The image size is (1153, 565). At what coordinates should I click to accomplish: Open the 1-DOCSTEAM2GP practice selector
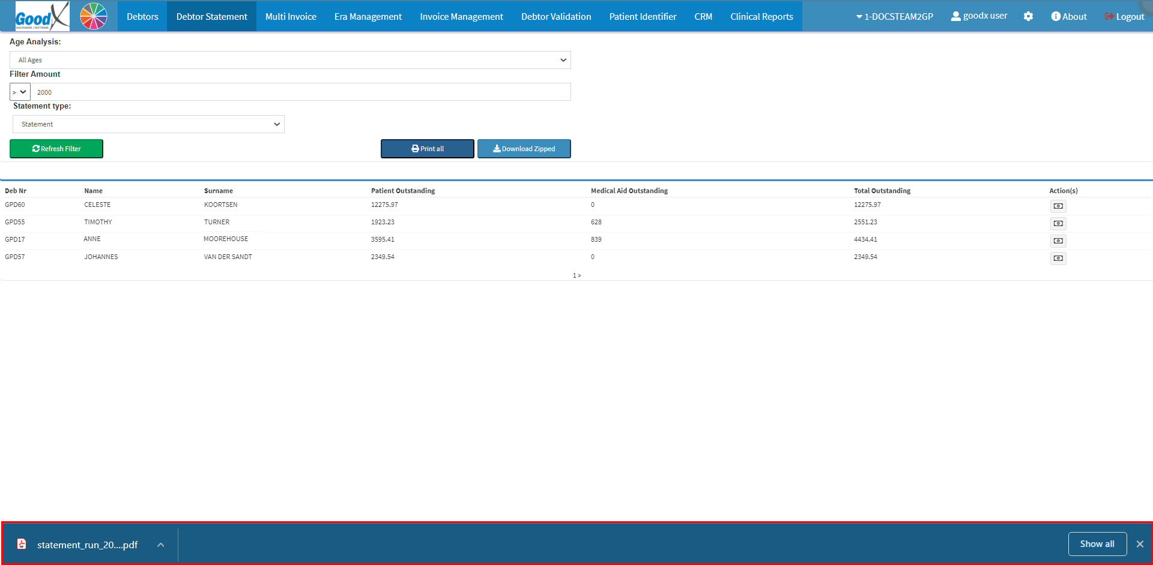(x=894, y=17)
